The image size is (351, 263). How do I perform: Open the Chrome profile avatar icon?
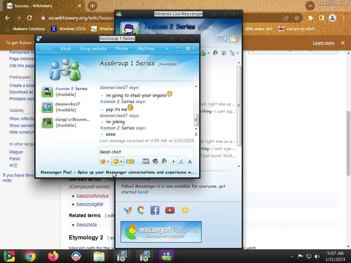[x=332, y=18]
